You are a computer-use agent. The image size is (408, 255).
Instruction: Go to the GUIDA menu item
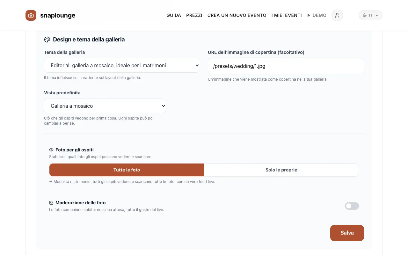tap(174, 15)
